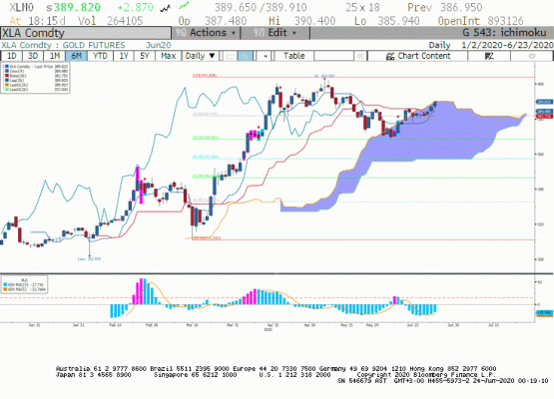This screenshot has width=554, height=399.
Task: Click the annotation pencil tool icon
Action: [489, 56]
